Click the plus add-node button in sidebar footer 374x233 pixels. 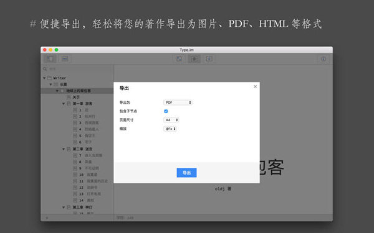47,217
